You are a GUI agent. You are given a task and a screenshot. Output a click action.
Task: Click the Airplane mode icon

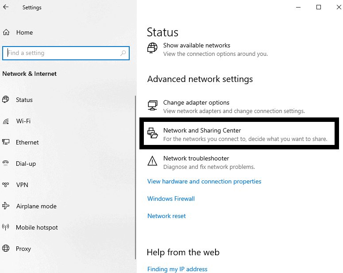(6, 206)
